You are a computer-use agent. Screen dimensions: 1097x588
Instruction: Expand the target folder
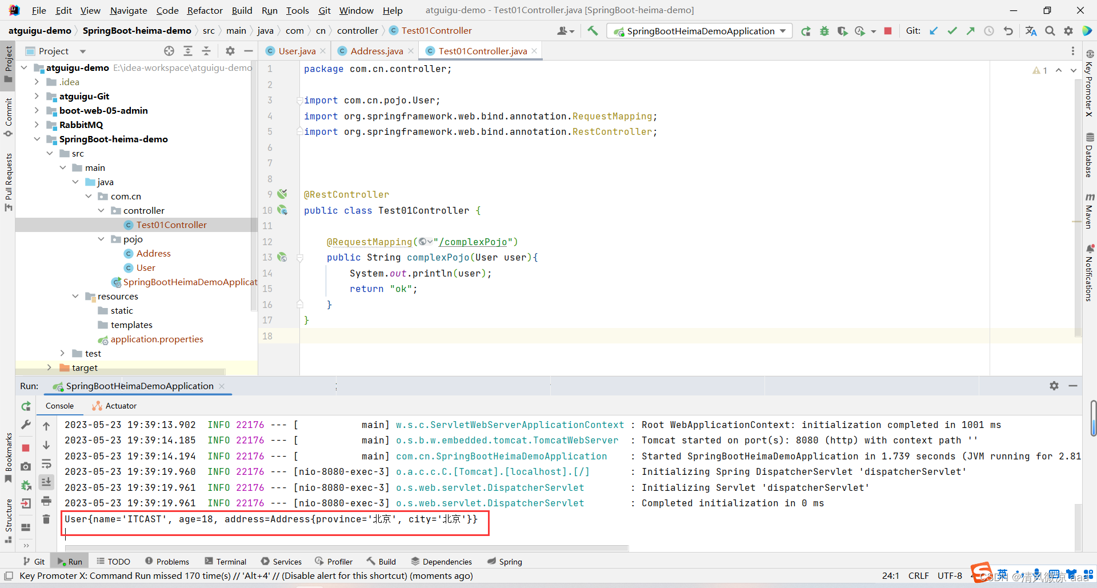coord(50,367)
